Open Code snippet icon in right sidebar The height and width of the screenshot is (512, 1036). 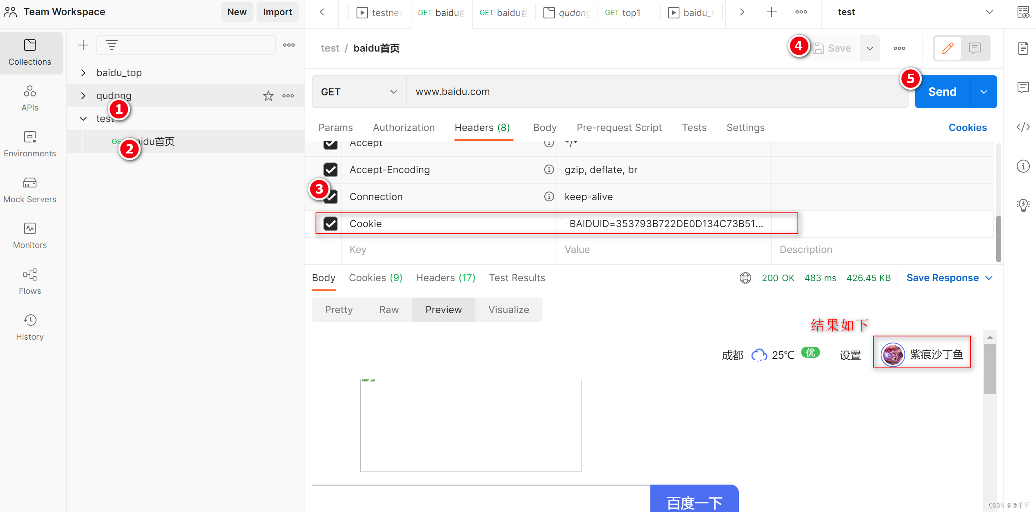click(1023, 127)
